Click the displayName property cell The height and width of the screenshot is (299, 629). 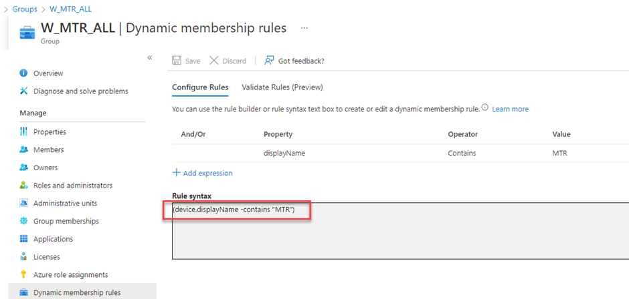284,153
